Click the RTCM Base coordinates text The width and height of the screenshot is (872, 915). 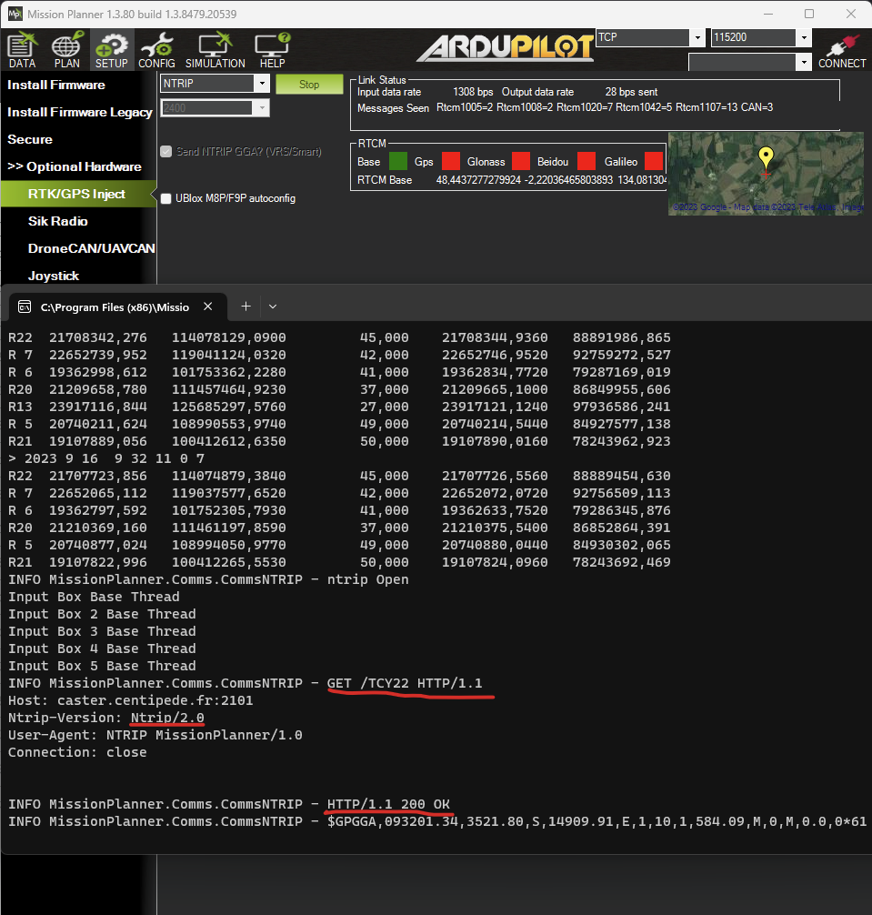click(x=551, y=180)
